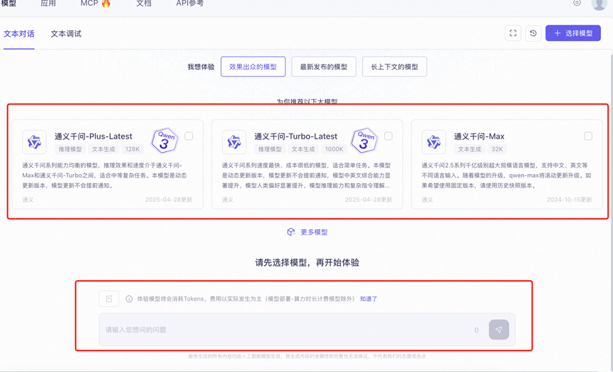Viewport: 613px width, 372px height.
Task: Click the Qwen3 badge on Turbo-Latest card
Action: (364, 141)
